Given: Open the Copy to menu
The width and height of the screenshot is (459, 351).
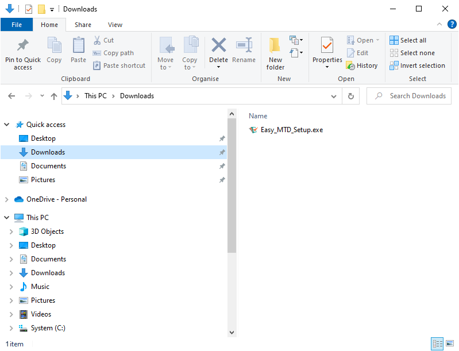Looking at the screenshot, I should coord(190,53).
